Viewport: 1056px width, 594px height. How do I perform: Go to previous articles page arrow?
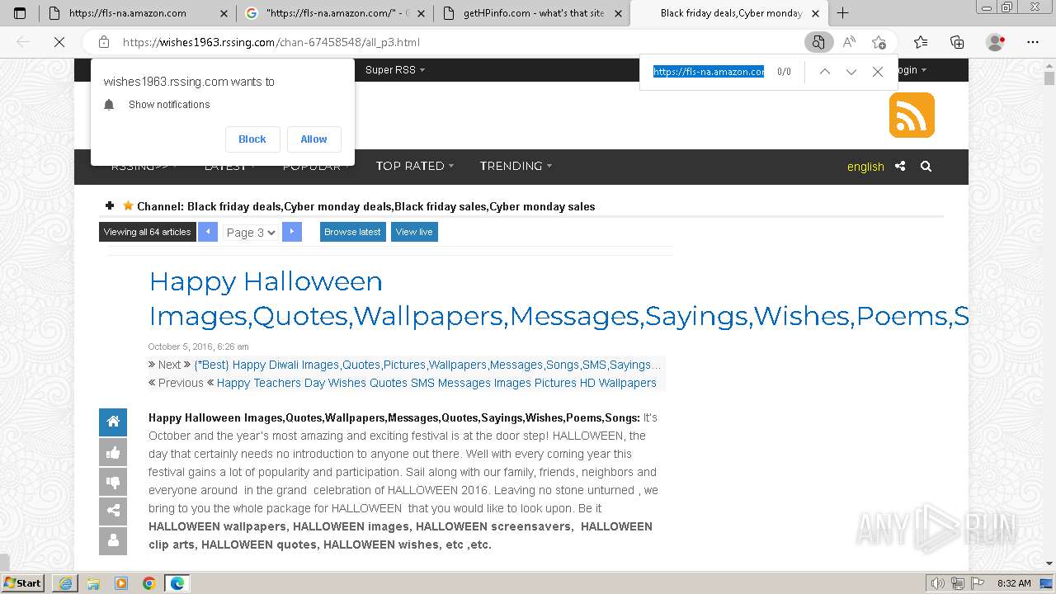[208, 232]
